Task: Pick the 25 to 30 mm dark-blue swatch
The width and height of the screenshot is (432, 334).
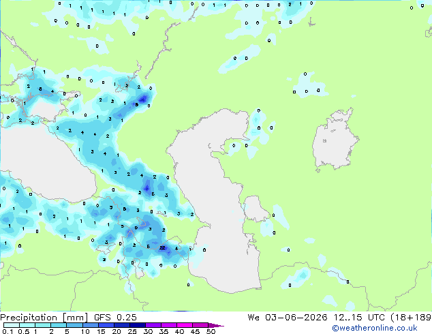Action: click(x=137, y=325)
